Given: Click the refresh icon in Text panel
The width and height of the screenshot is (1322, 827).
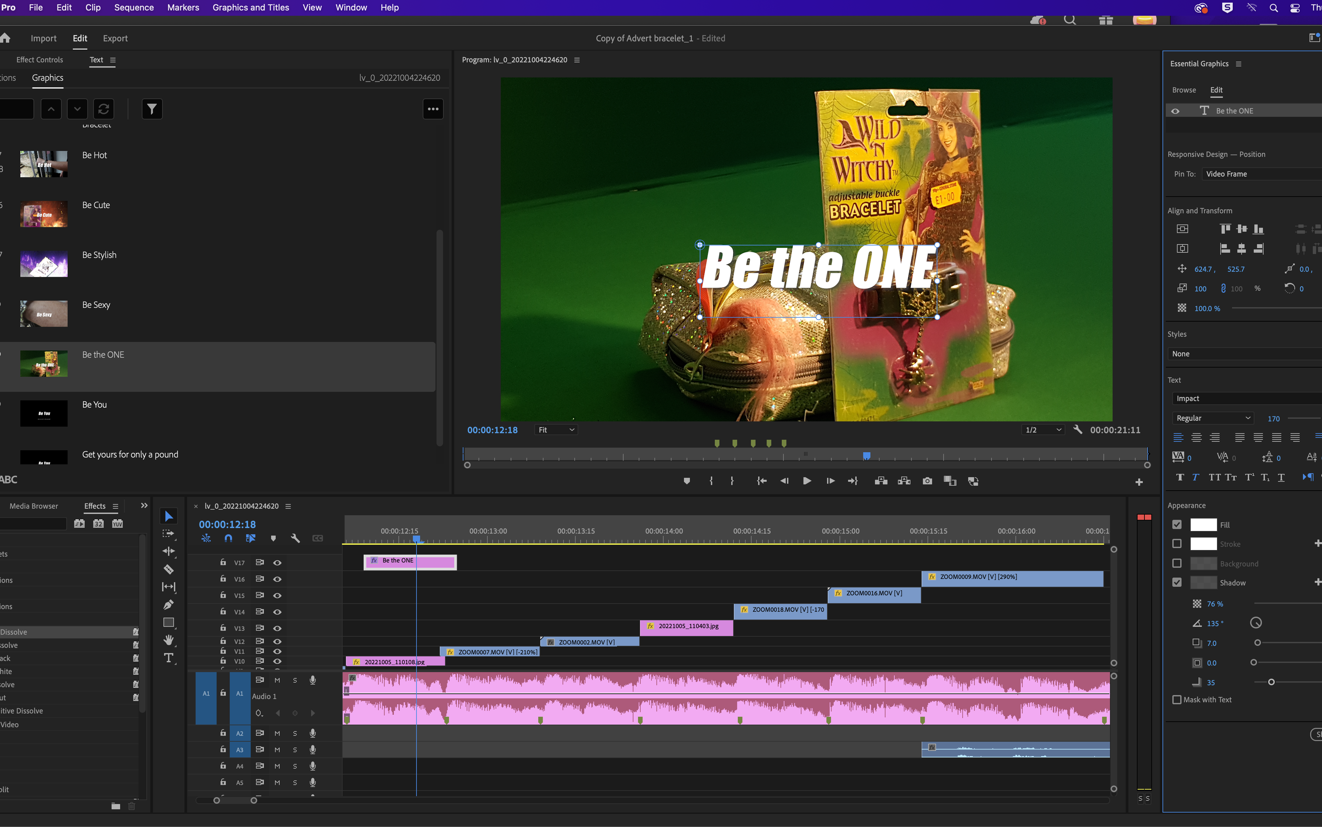Looking at the screenshot, I should (x=103, y=109).
